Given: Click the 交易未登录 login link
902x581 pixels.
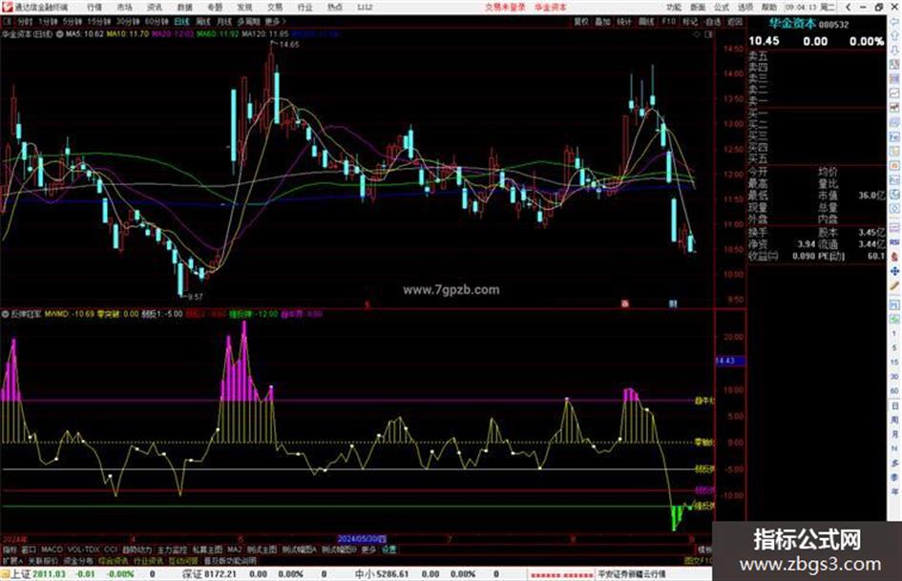Looking at the screenshot, I should click(505, 8).
